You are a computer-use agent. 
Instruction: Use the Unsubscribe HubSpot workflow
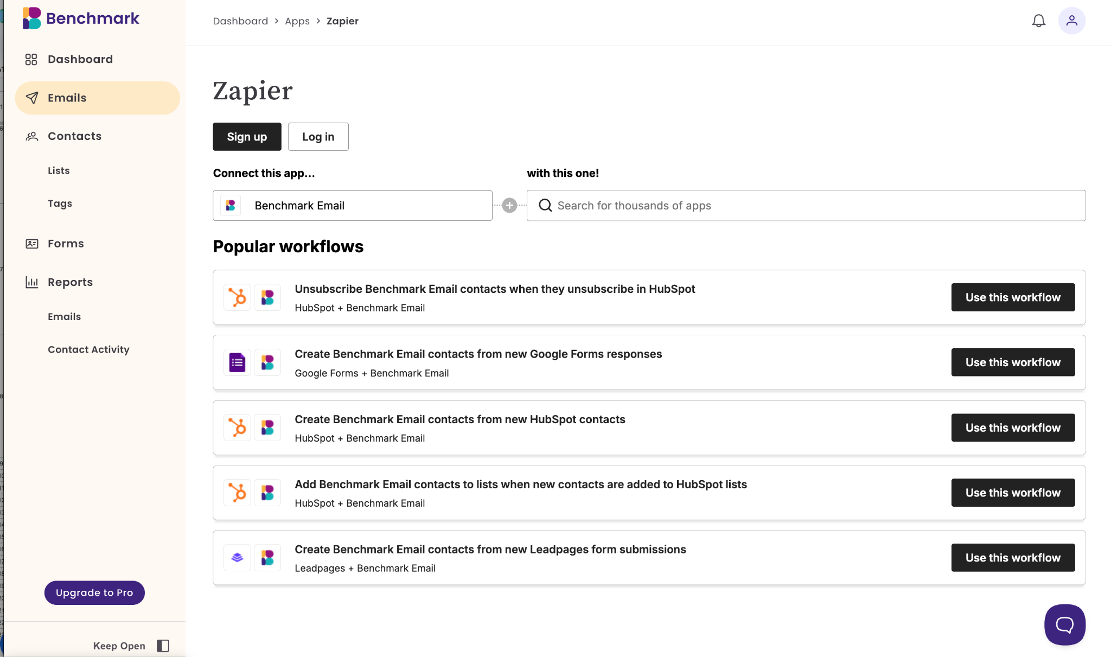coord(1013,297)
